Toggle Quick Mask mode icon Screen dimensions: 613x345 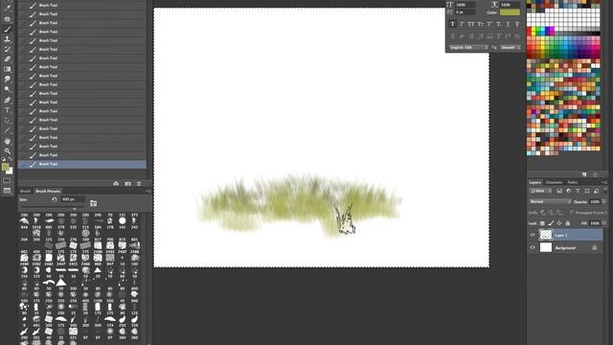click(x=7, y=180)
